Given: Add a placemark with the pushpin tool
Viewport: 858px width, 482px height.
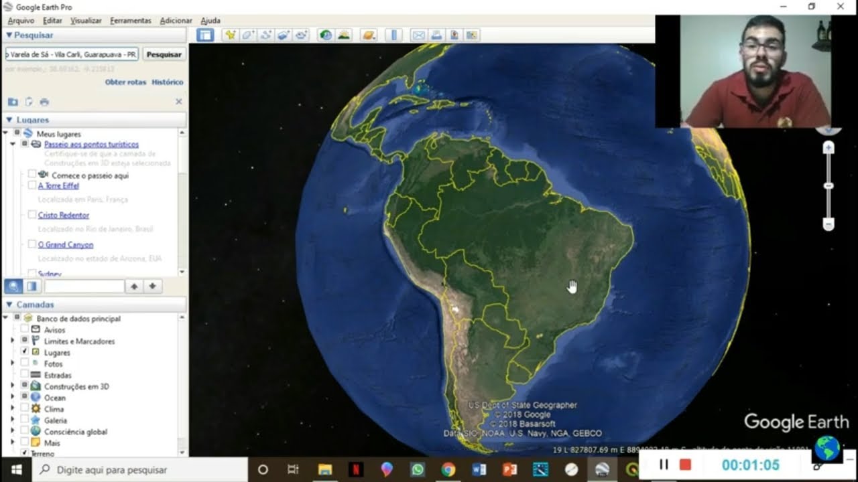Looking at the screenshot, I should [231, 35].
